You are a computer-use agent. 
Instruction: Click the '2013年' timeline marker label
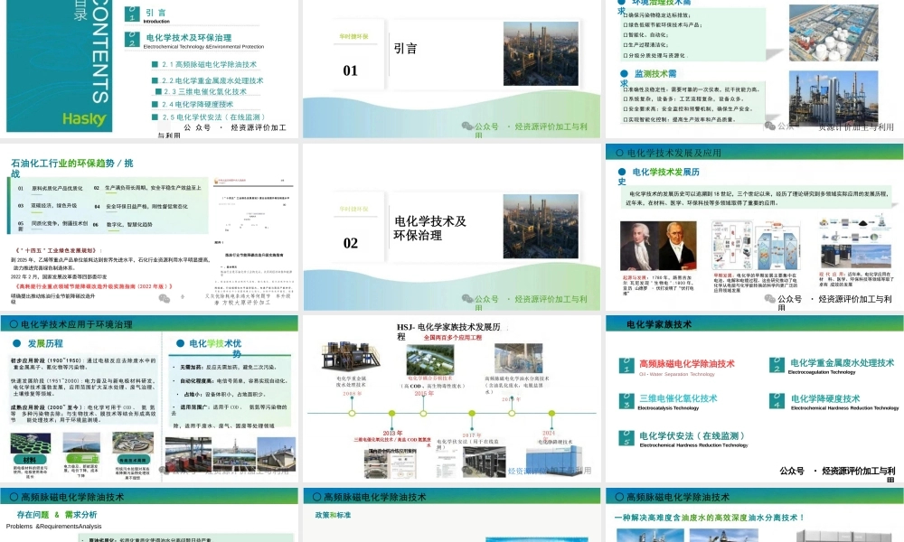coord(392,433)
